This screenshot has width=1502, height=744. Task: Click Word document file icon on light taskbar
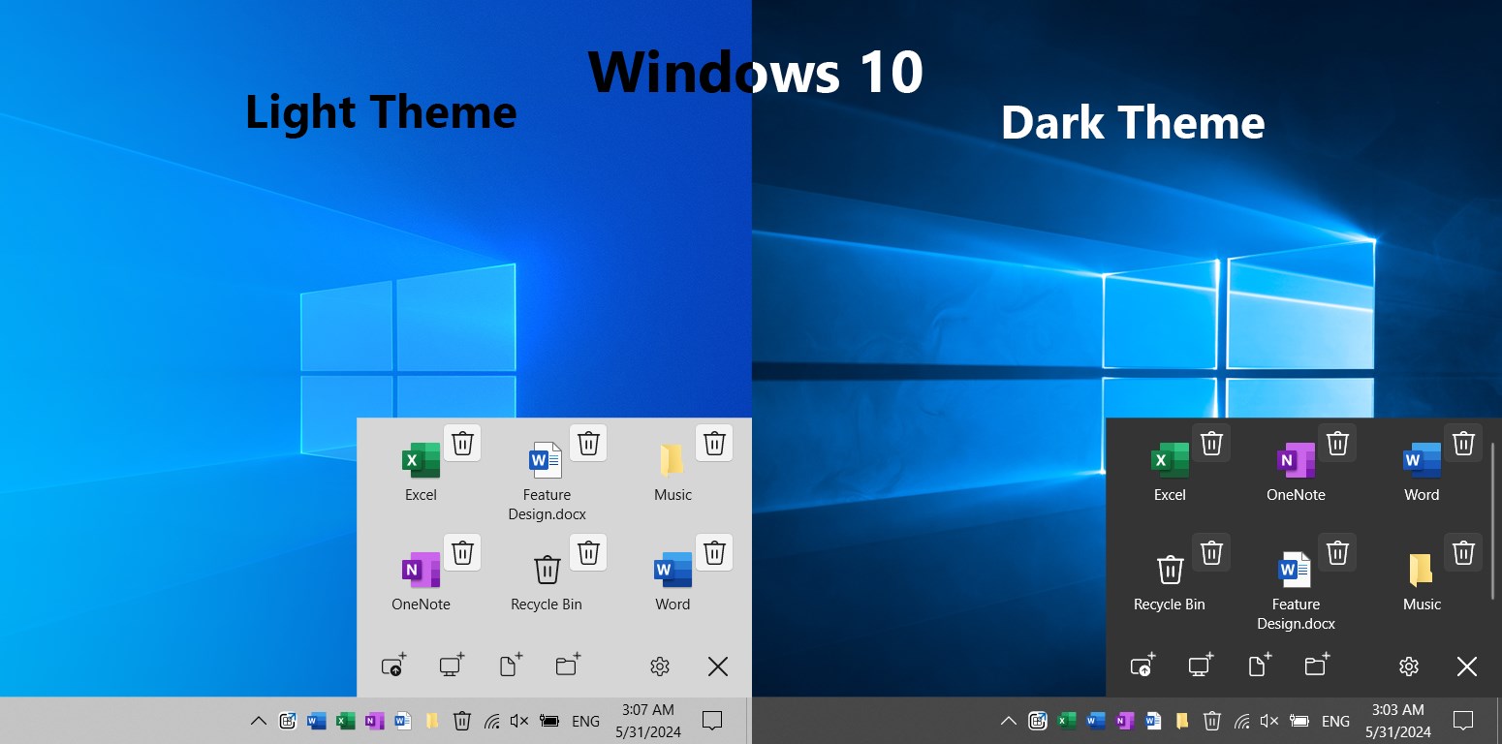(x=403, y=721)
